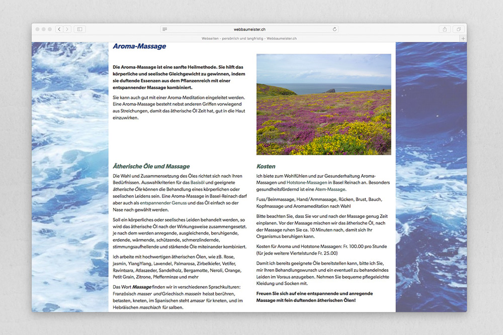The image size is (503, 335).
Task: Open the Share menu
Action: [445, 30]
